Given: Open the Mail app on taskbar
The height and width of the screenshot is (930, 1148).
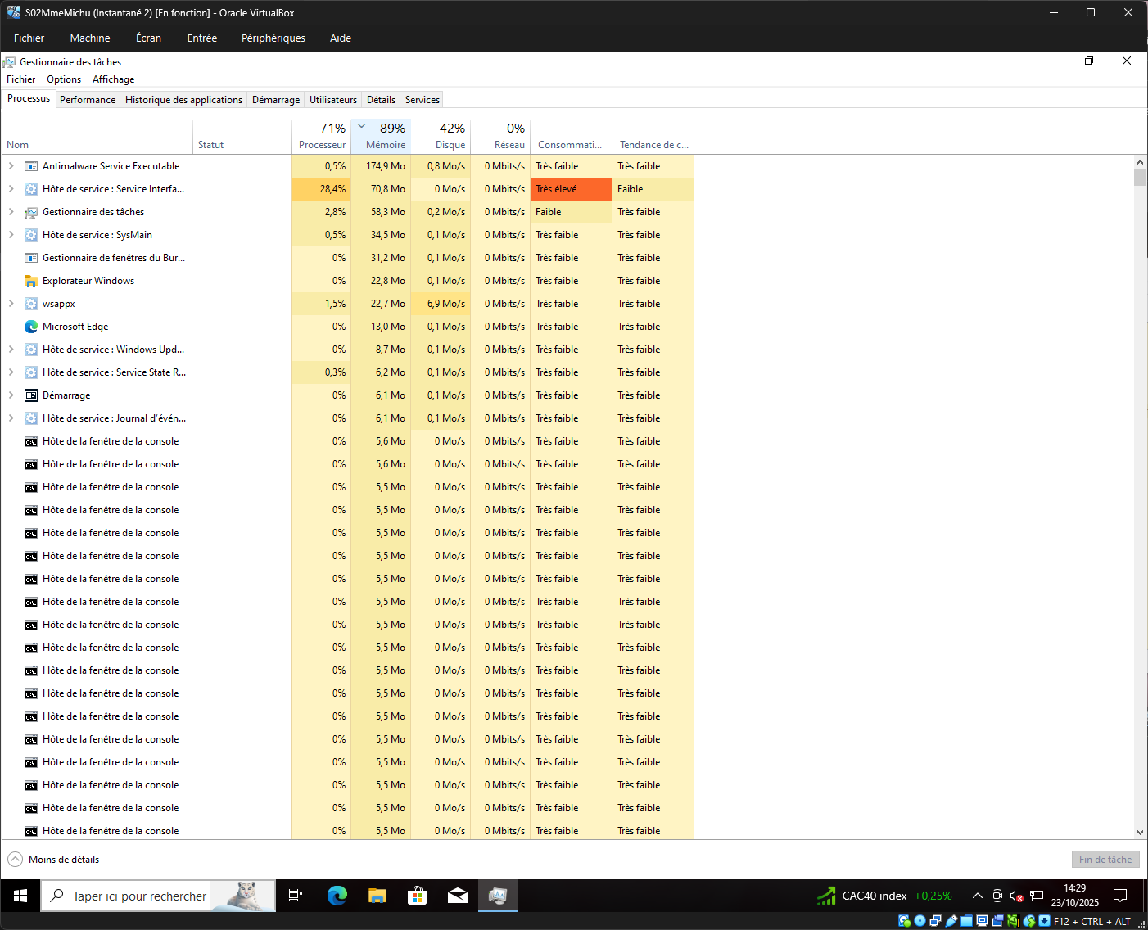Looking at the screenshot, I should tap(457, 896).
